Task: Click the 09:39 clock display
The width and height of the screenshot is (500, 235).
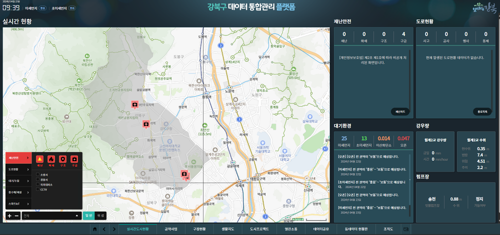Action: coord(11,7)
